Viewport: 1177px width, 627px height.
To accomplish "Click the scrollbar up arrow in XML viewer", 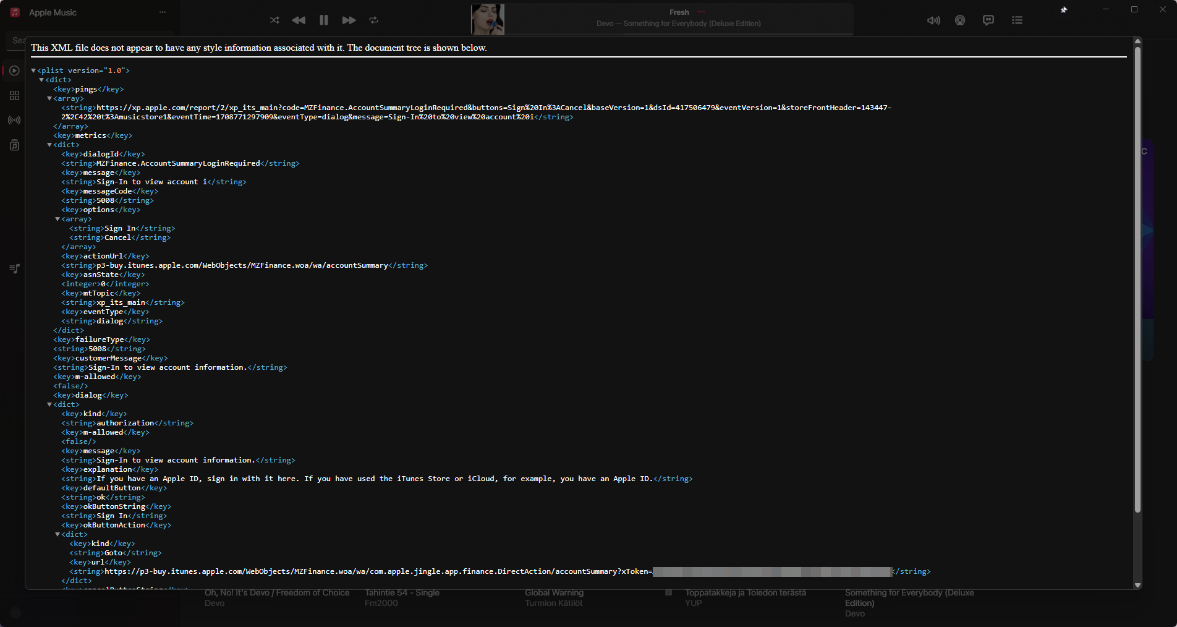I will point(1137,41).
